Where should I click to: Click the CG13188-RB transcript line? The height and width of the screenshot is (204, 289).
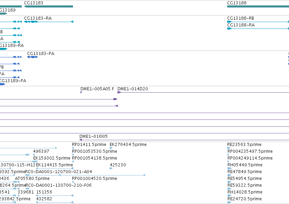(258, 22)
